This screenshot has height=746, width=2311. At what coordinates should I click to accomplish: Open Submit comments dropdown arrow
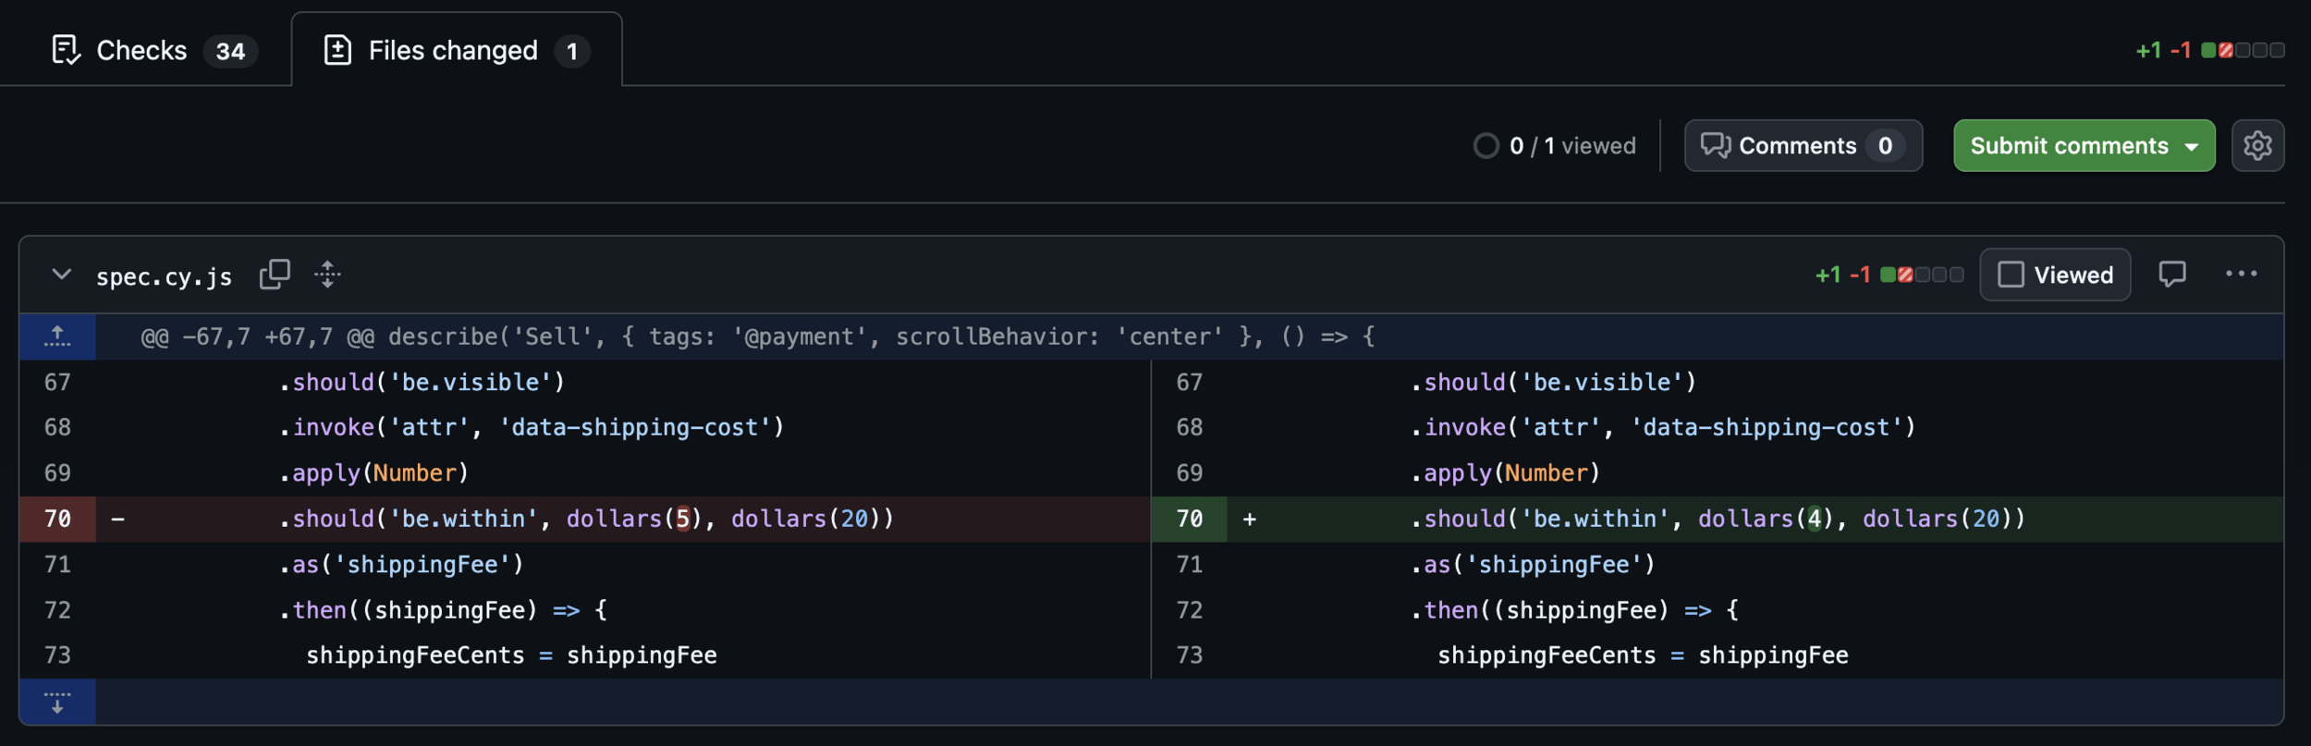(2192, 146)
